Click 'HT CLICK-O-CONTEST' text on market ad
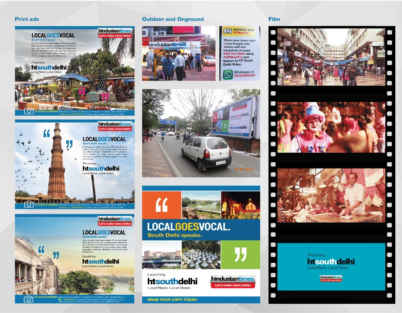This screenshot has width=402, height=313. coord(47,112)
